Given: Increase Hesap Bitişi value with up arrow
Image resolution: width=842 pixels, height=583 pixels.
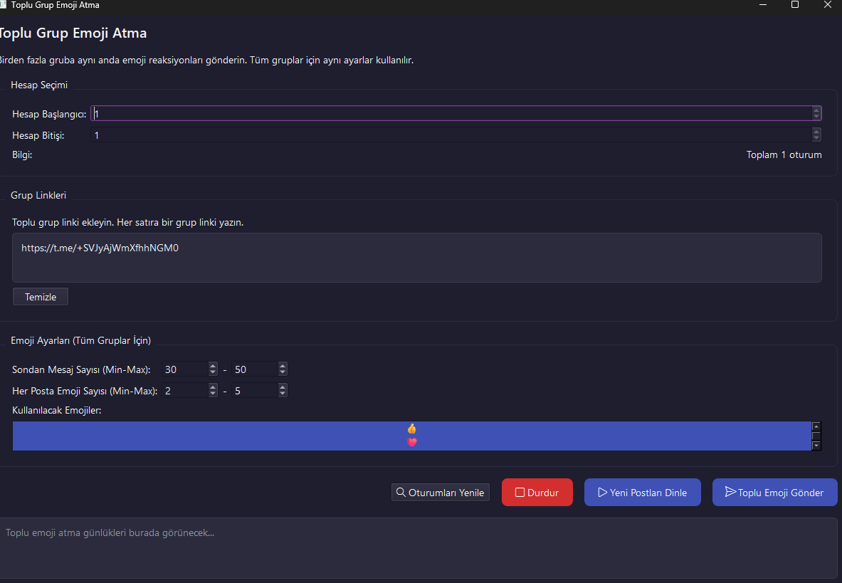Looking at the screenshot, I should (816, 132).
